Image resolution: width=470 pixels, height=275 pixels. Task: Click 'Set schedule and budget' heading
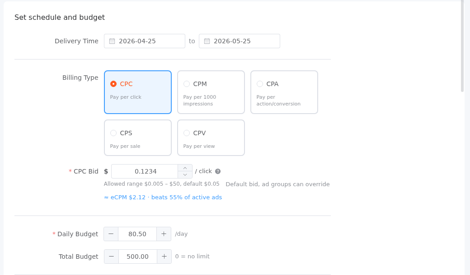click(60, 17)
